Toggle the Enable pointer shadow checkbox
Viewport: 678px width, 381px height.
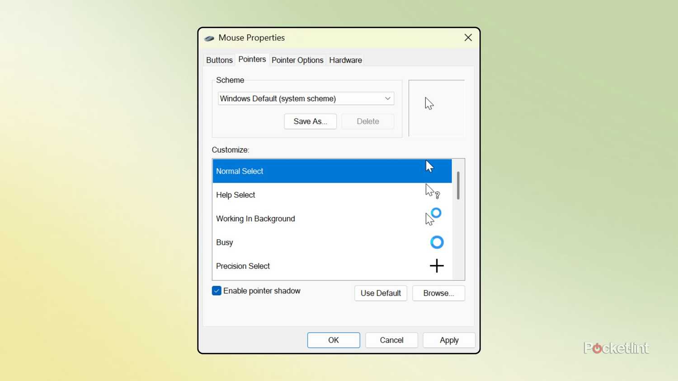tap(217, 291)
